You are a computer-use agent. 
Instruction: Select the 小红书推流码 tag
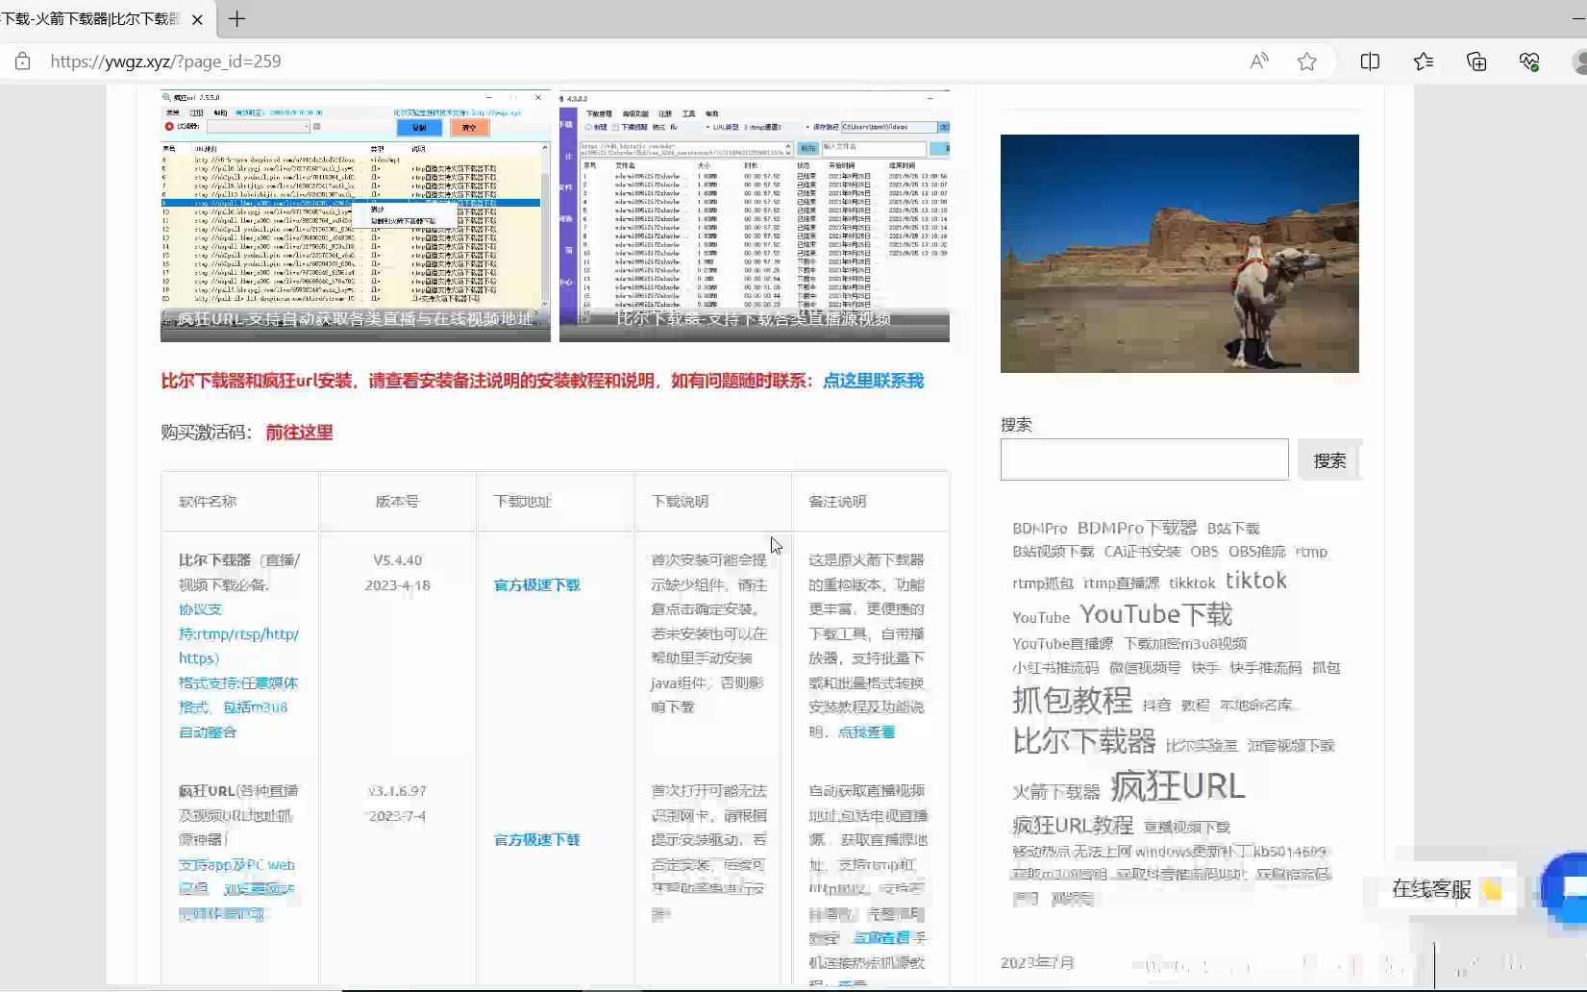tap(1055, 668)
